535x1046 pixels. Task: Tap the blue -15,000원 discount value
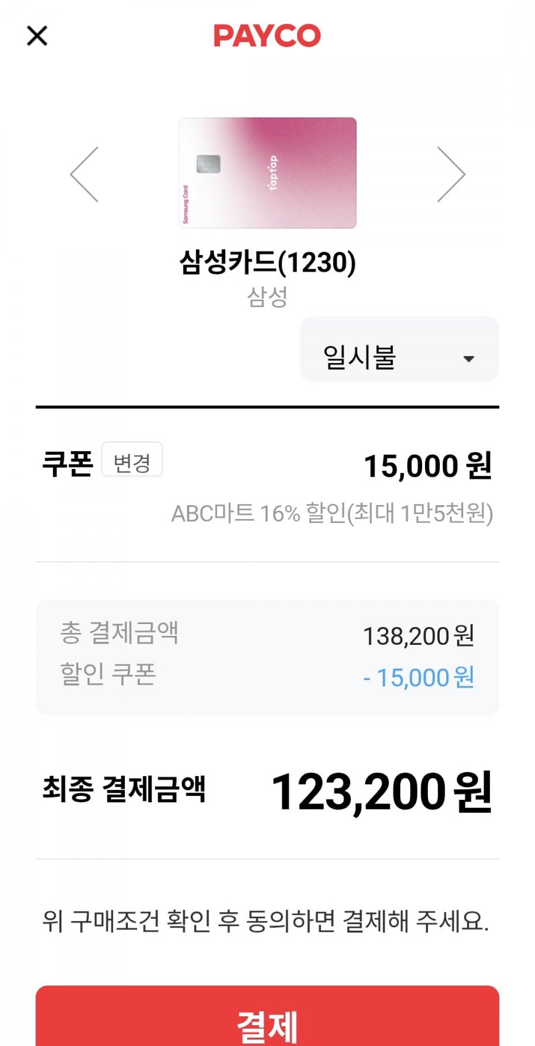418,678
